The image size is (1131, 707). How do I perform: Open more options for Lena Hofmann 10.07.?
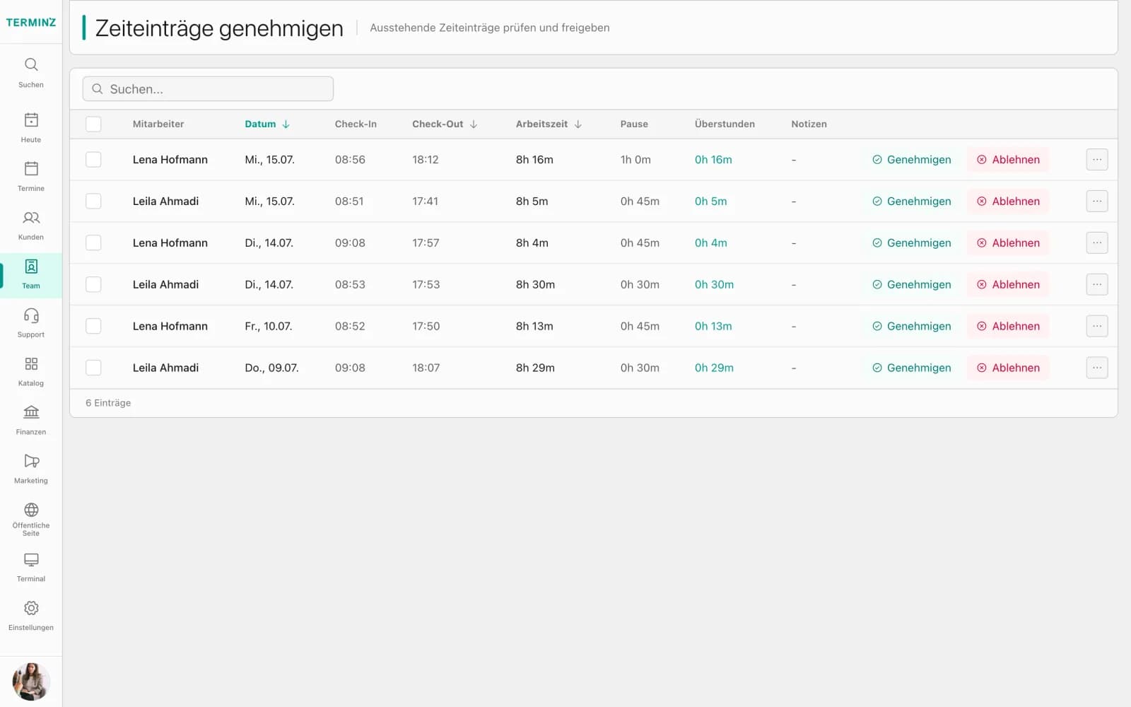(1097, 326)
